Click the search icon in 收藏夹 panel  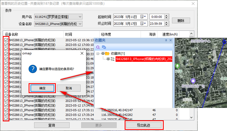(x=98, y=47)
